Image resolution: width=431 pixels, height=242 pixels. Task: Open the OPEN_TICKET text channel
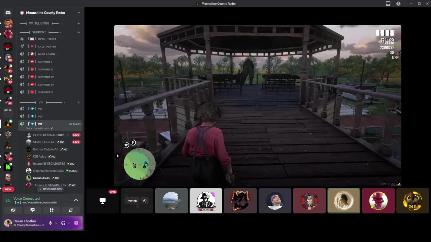click(50, 39)
